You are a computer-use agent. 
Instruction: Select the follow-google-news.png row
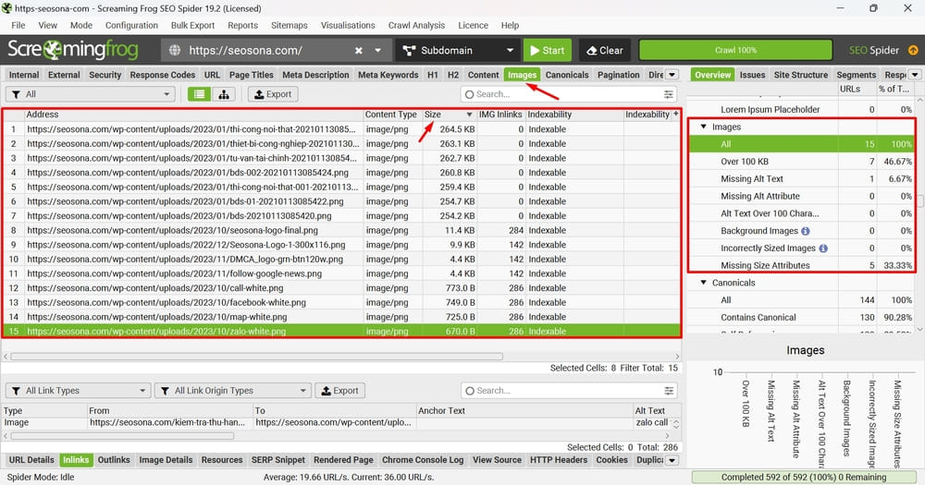(x=342, y=273)
